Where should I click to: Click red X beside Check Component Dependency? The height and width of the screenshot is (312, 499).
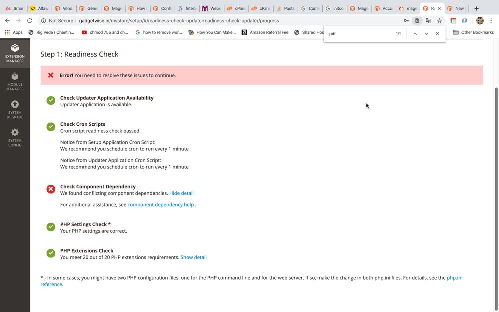click(51, 189)
